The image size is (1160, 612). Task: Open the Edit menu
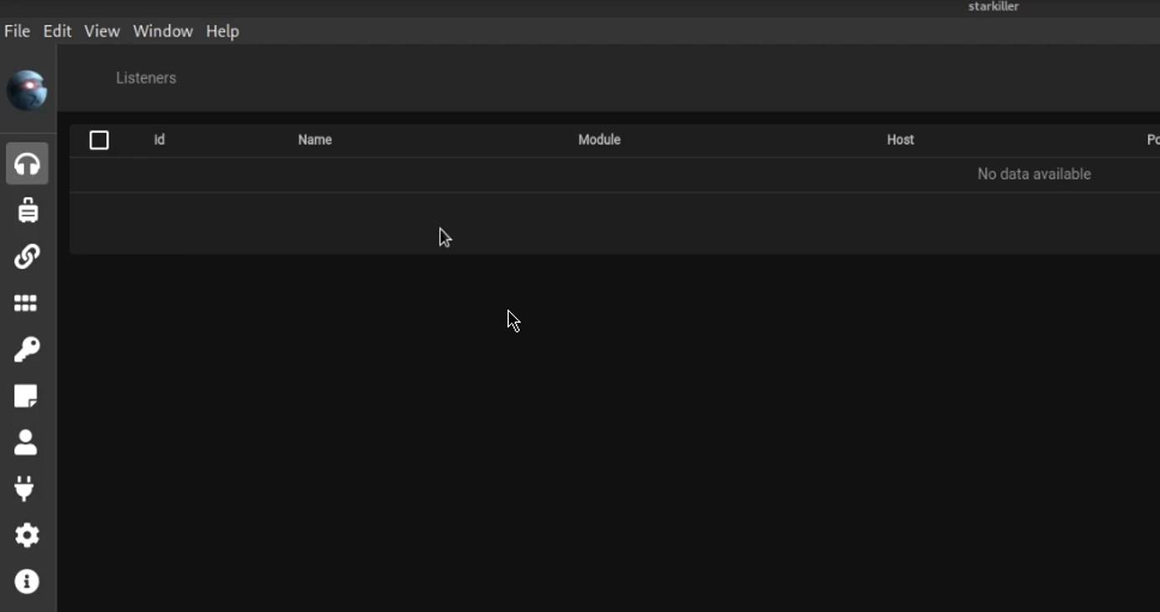click(56, 31)
